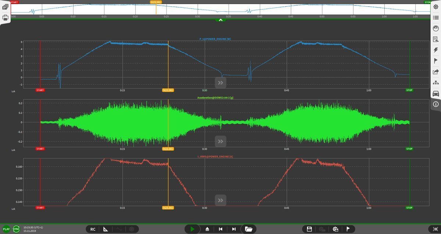This screenshot has height=234, width=441.
Task: Click the 0:23.341 cursor marker in overview
Action: click(x=156, y=2)
